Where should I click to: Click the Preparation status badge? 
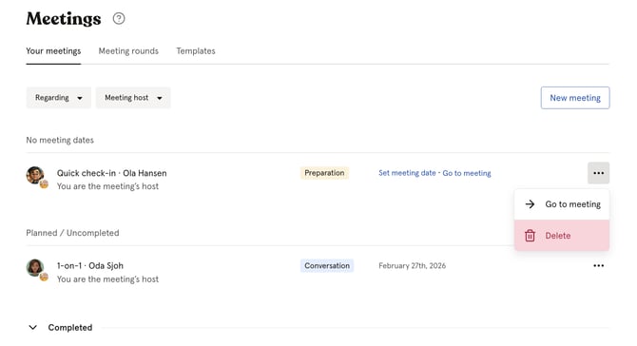tap(324, 173)
